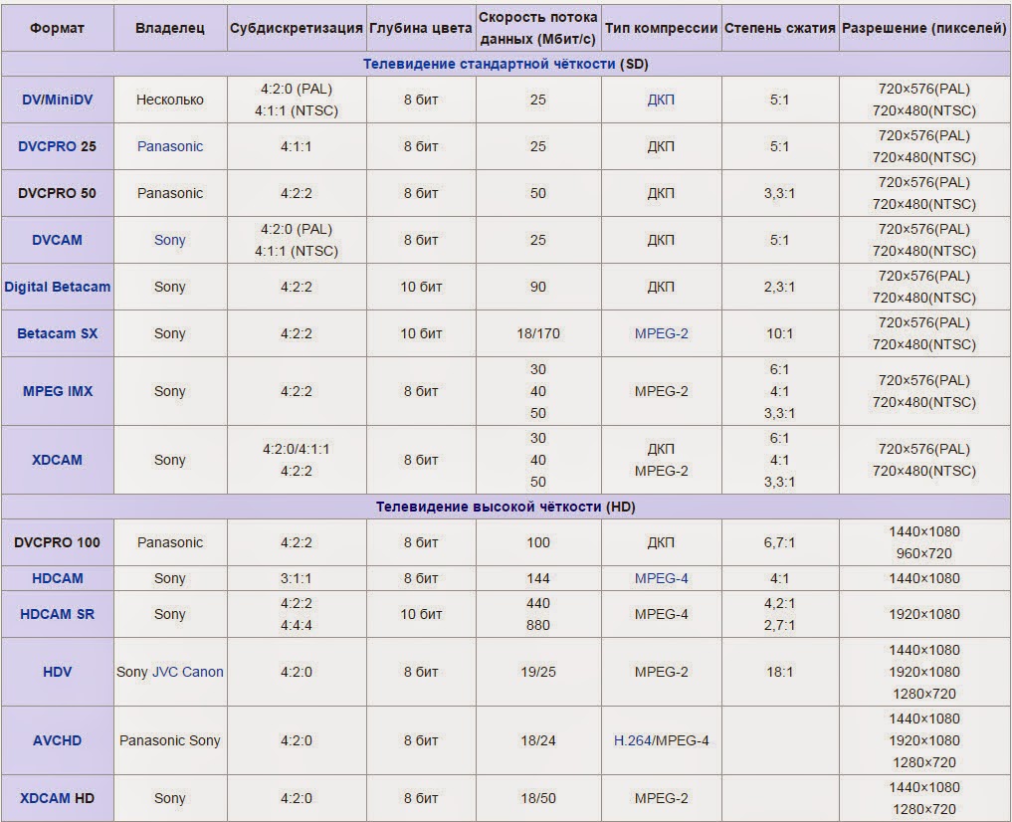
Task: Select the MPEG-2 compression cell in XDCAM HD row
Action: (661, 798)
